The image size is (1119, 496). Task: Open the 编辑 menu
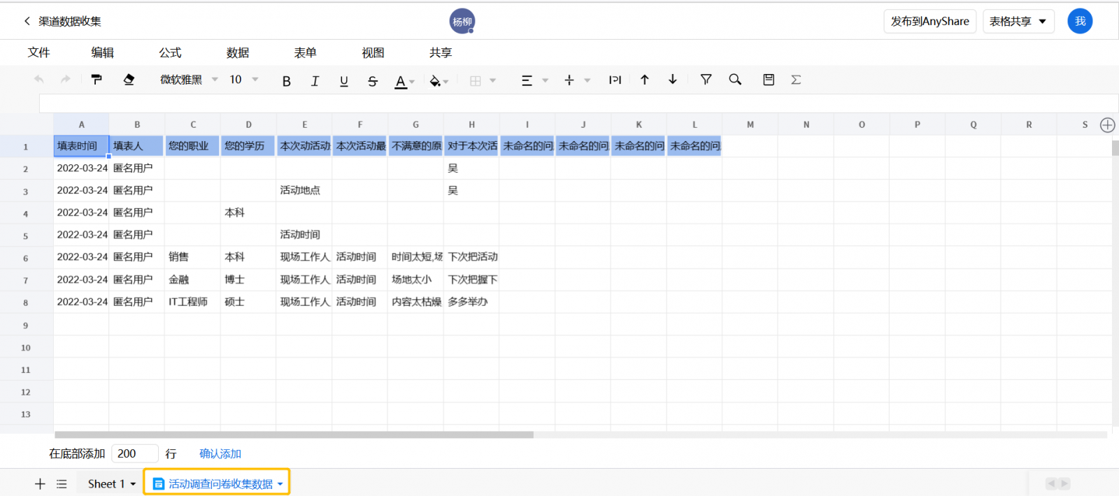103,52
